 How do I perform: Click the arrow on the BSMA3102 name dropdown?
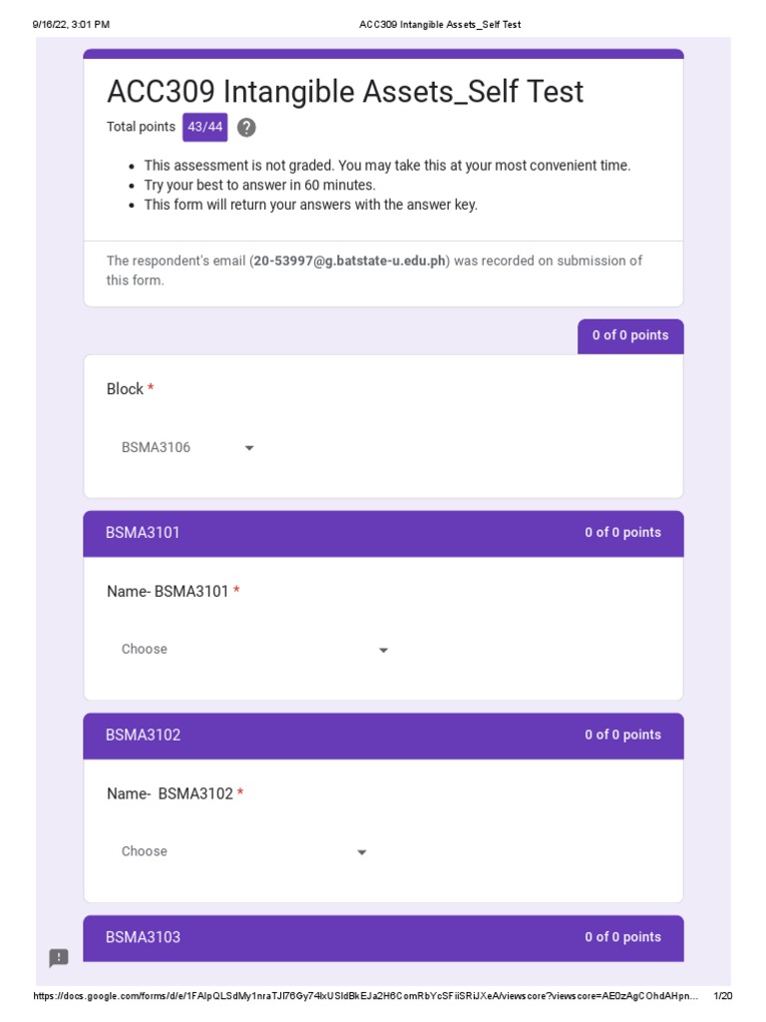click(x=361, y=852)
